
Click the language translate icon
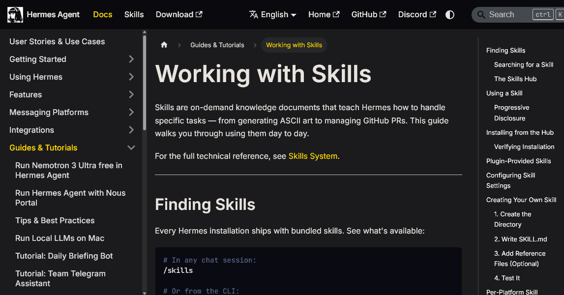(254, 15)
